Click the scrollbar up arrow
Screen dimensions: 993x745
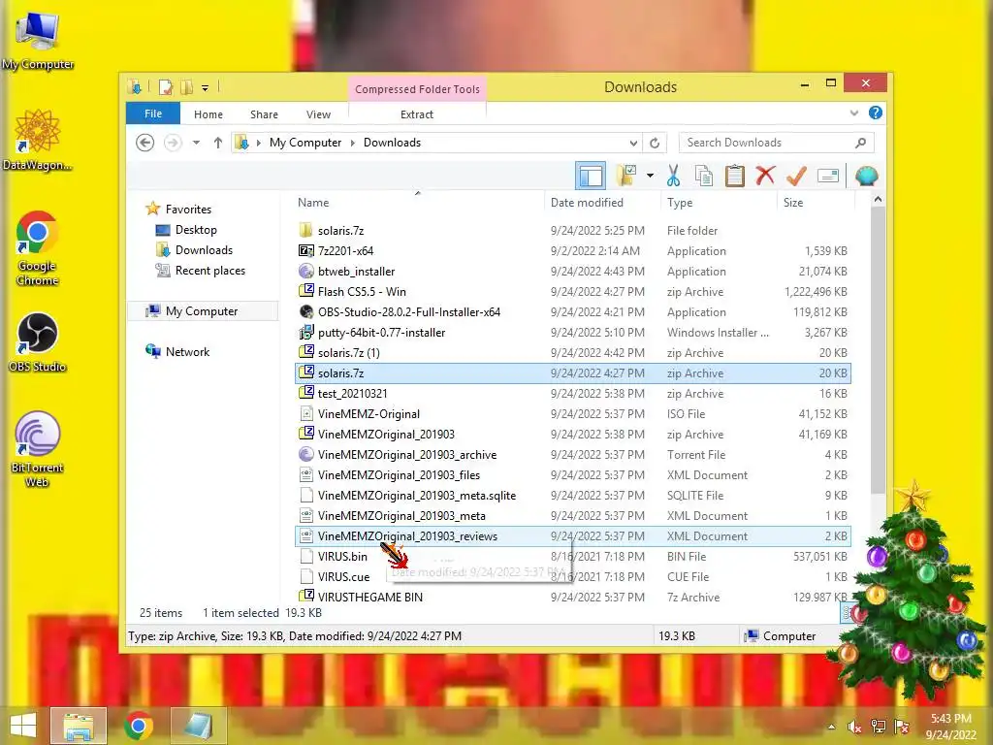tap(878, 200)
